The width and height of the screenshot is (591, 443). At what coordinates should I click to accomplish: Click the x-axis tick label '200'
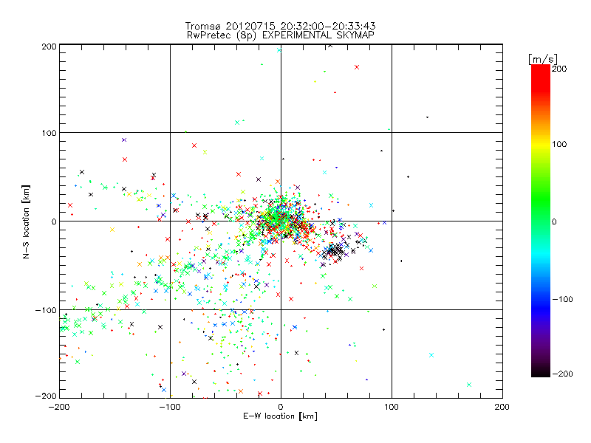tap(502, 407)
